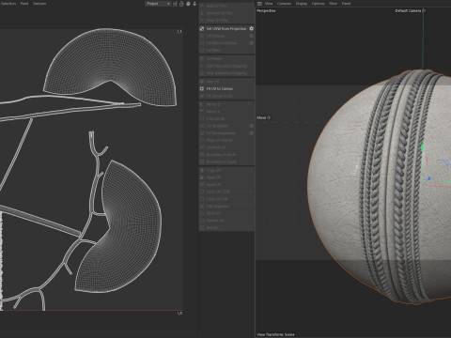Click the down-arrow icon in UV toolbar
This screenshot has height=338, width=451.
click(194, 4)
